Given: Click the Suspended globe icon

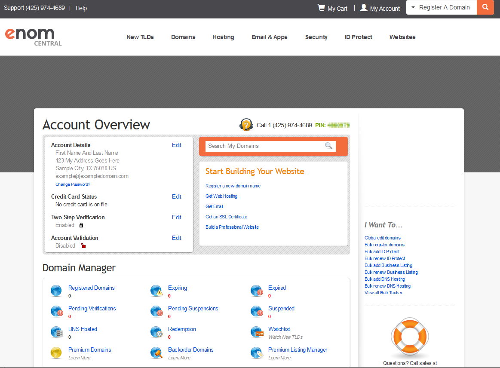Looking at the screenshot, I should click(257, 312).
